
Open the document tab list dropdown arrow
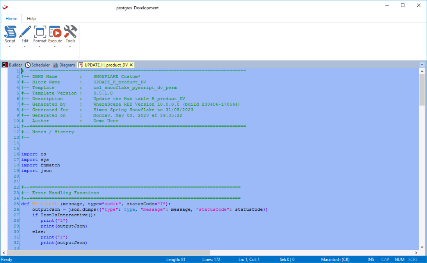[422, 65]
